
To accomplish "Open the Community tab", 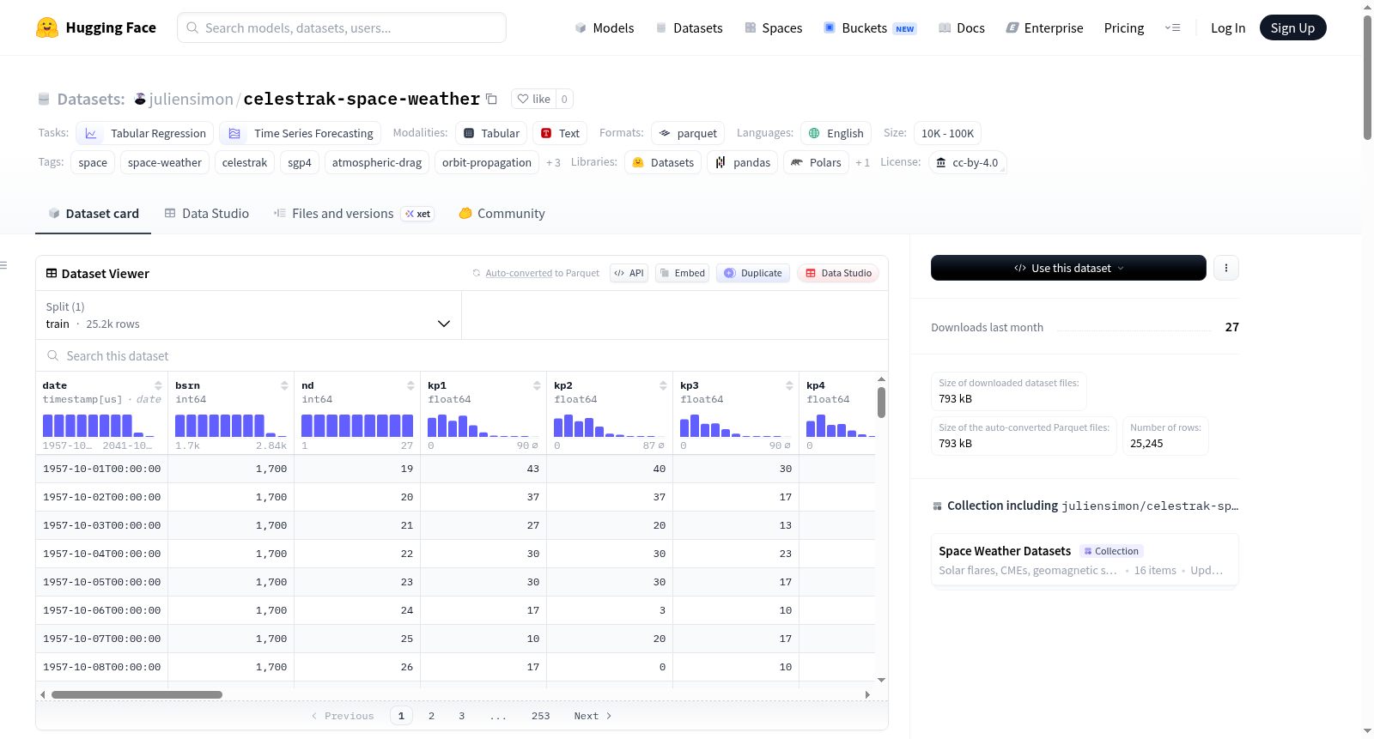I will click(502, 214).
